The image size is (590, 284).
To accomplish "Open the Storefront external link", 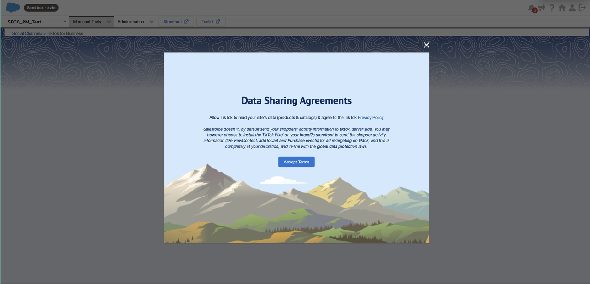I will coord(176,22).
